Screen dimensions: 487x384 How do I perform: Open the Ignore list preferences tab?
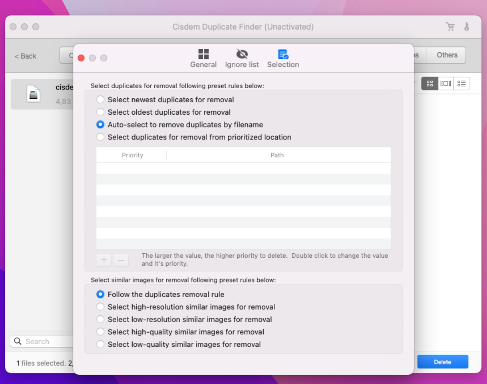[242, 58]
